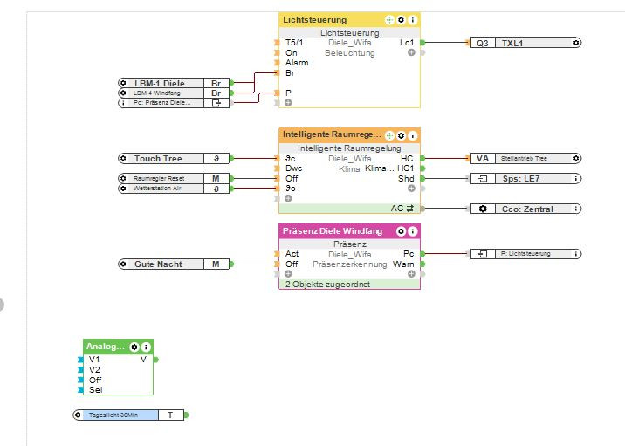The height and width of the screenshot is (446, 625).
Task: Click move handle icon on Intelligente Raumregelung block
Action: (x=389, y=135)
